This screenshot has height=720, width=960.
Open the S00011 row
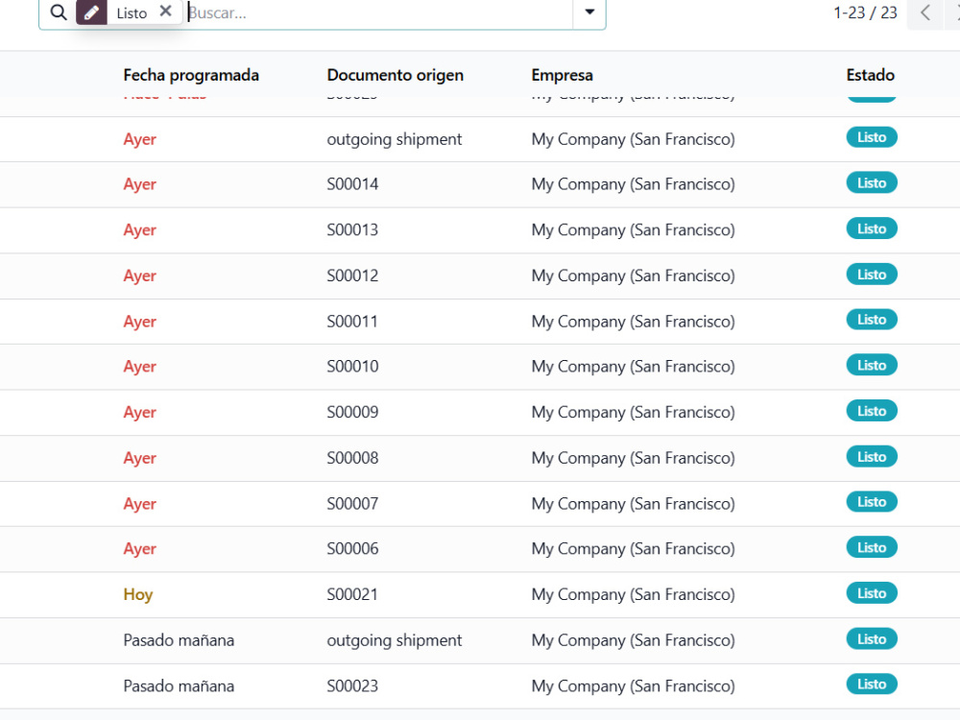pos(480,322)
